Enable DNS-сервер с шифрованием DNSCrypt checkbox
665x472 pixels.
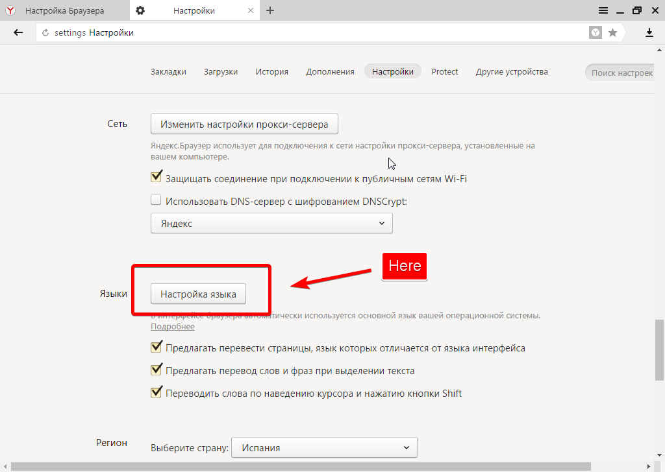(156, 200)
